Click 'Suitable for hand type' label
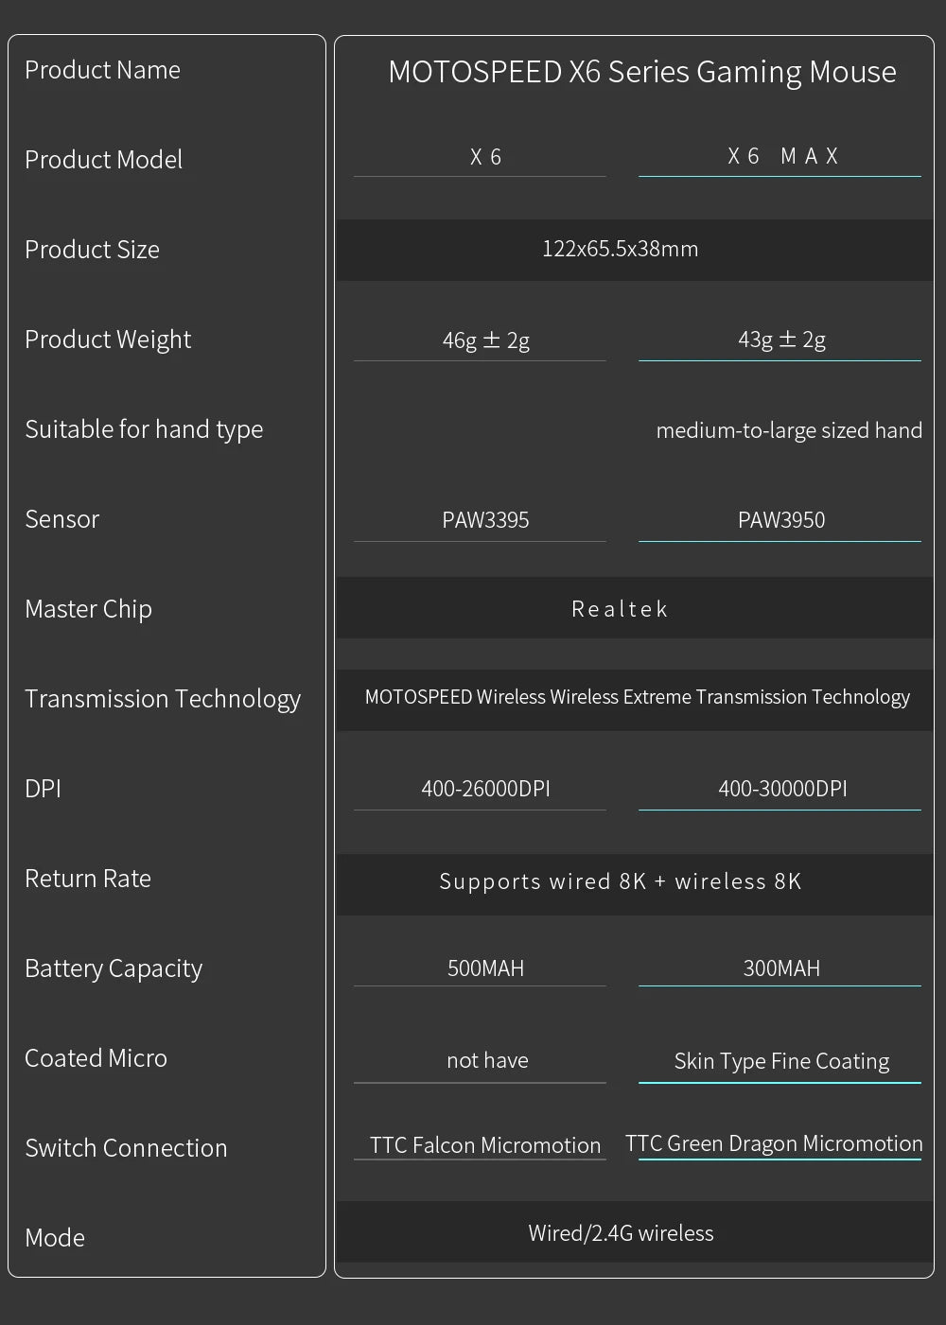Viewport: 946px width, 1325px height. [x=144, y=429]
